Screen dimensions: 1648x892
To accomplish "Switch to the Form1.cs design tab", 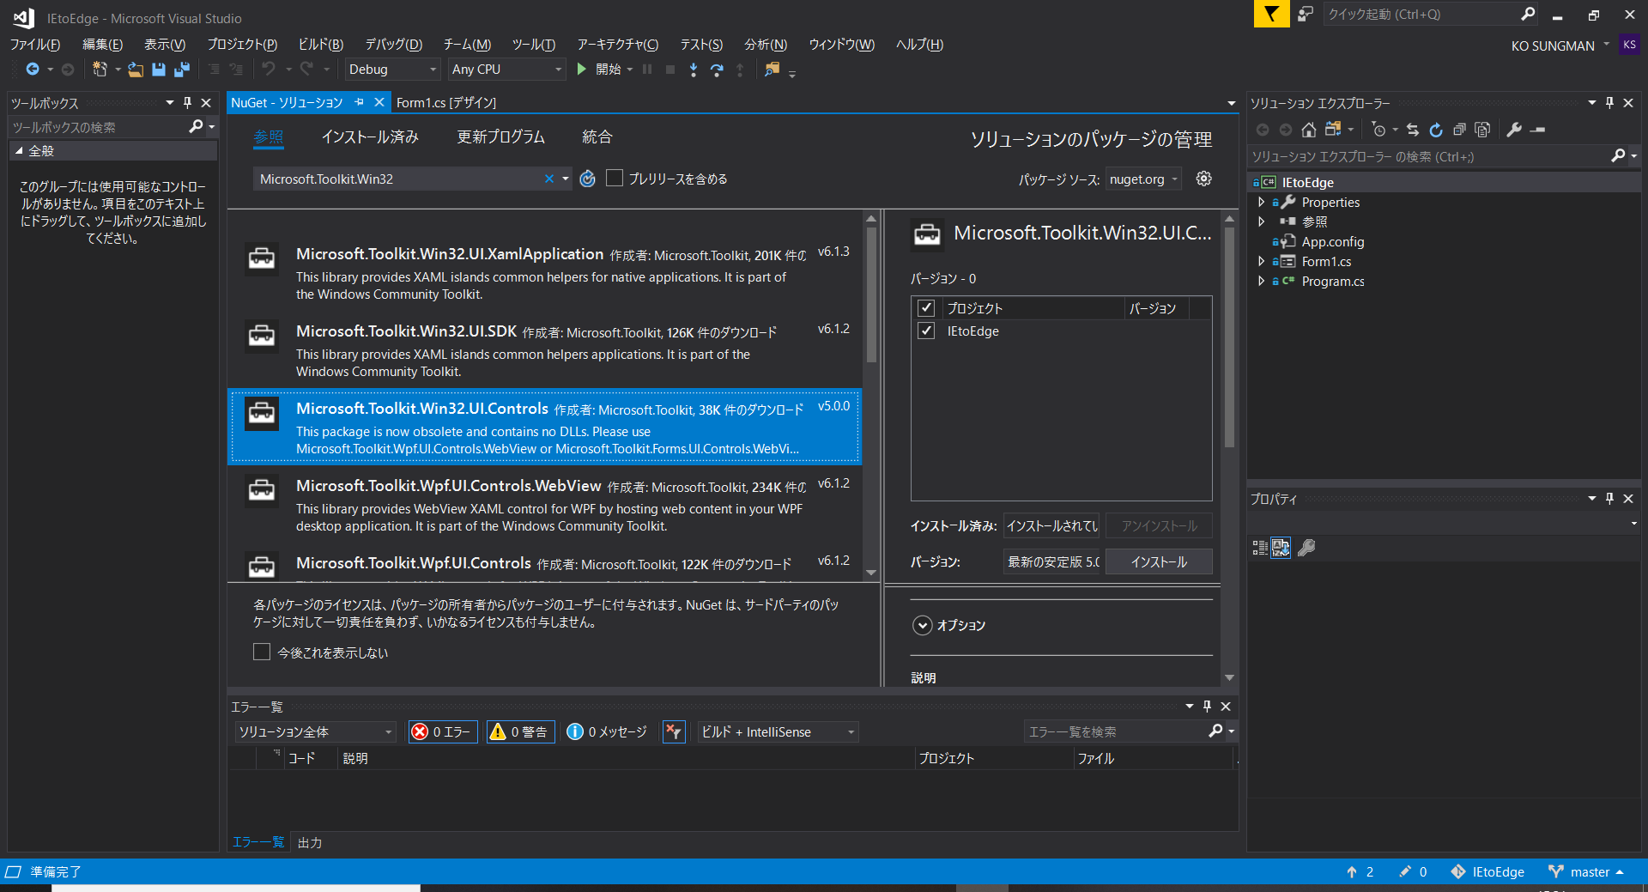I will coord(446,102).
